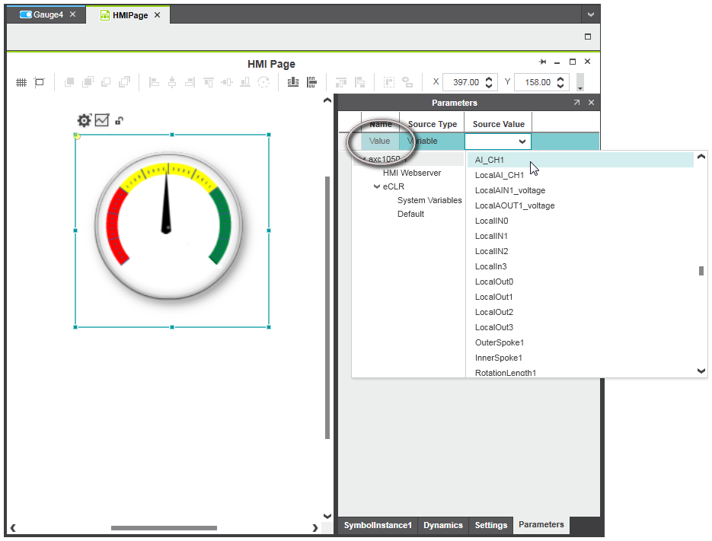Click the chart icon above the gauge

pos(102,120)
